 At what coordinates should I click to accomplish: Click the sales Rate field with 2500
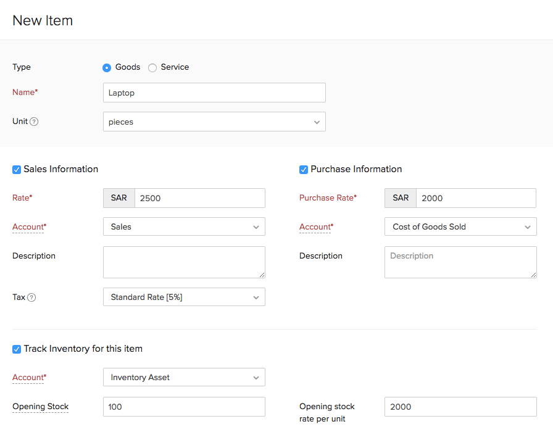click(x=199, y=198)
